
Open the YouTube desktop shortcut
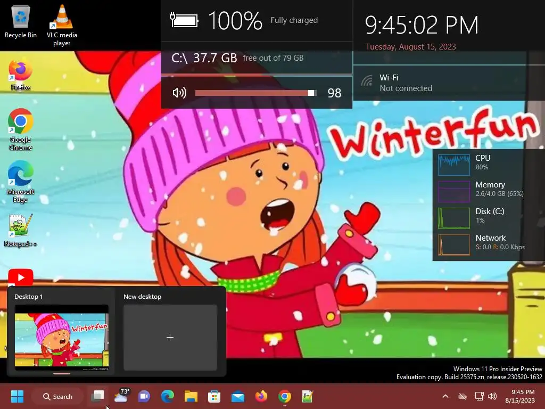tap(21, 277)
